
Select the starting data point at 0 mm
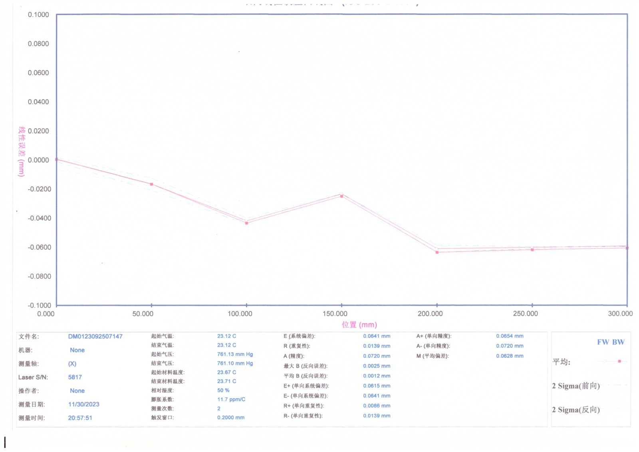(57, 159)
